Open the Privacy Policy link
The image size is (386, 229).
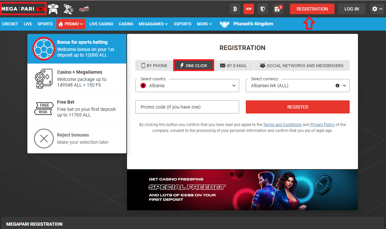[322, 125]
